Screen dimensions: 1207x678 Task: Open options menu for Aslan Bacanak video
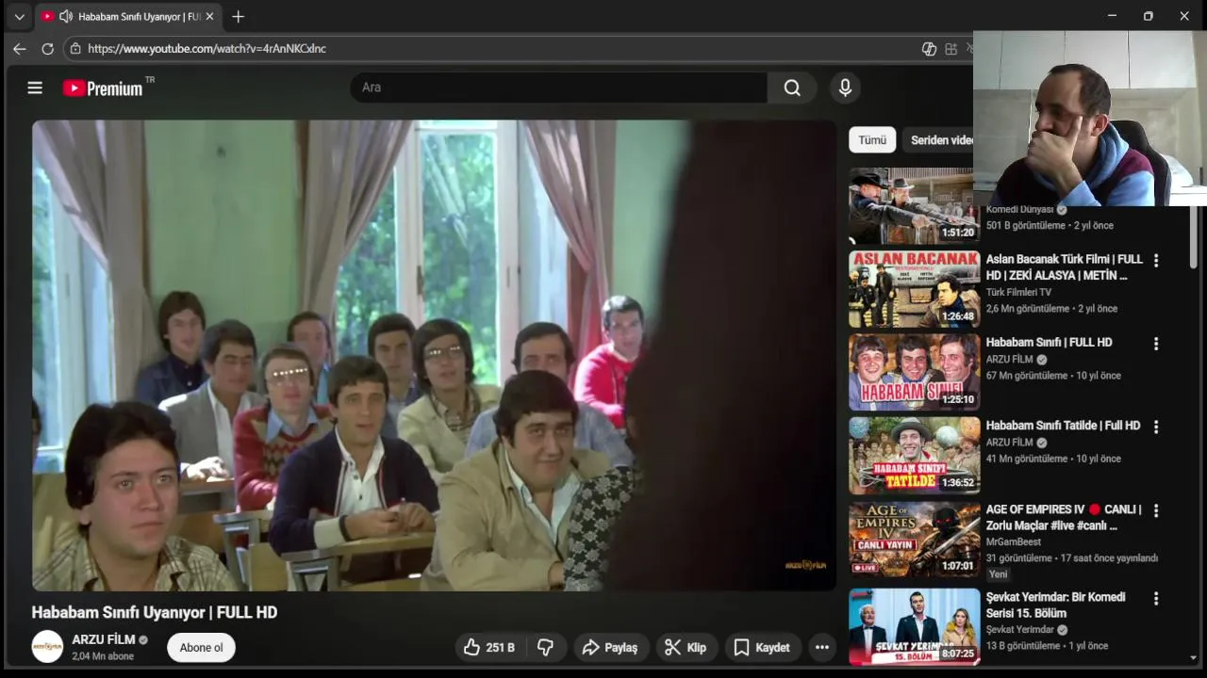1156,260
